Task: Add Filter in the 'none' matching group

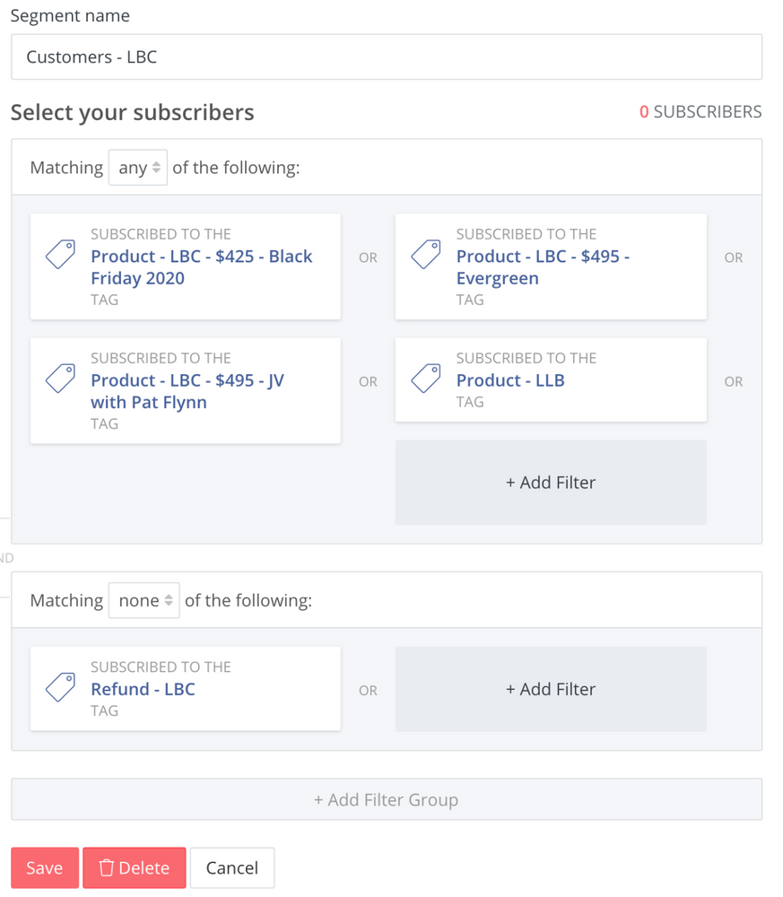Action: 551,689
